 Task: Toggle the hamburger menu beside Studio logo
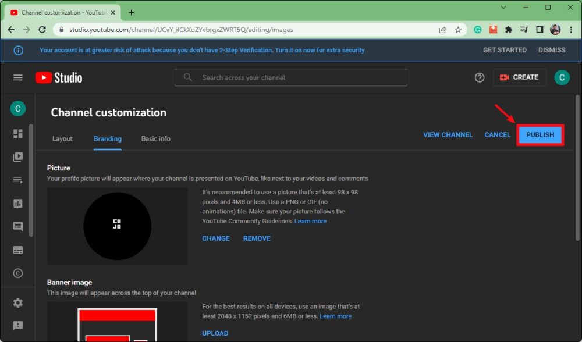pos(18,77)
